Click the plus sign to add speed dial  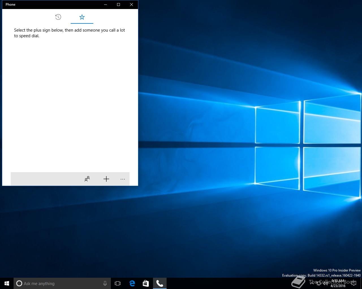tap(106, 179)
